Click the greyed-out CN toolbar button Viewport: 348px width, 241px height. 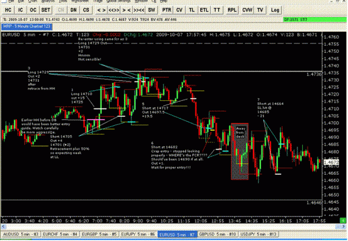pos(61,10)
